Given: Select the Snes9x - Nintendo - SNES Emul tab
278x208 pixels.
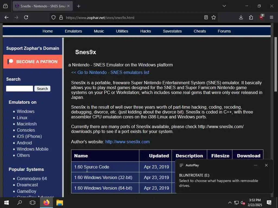Looking at the screenshot, I should click(x=43, y=6).
